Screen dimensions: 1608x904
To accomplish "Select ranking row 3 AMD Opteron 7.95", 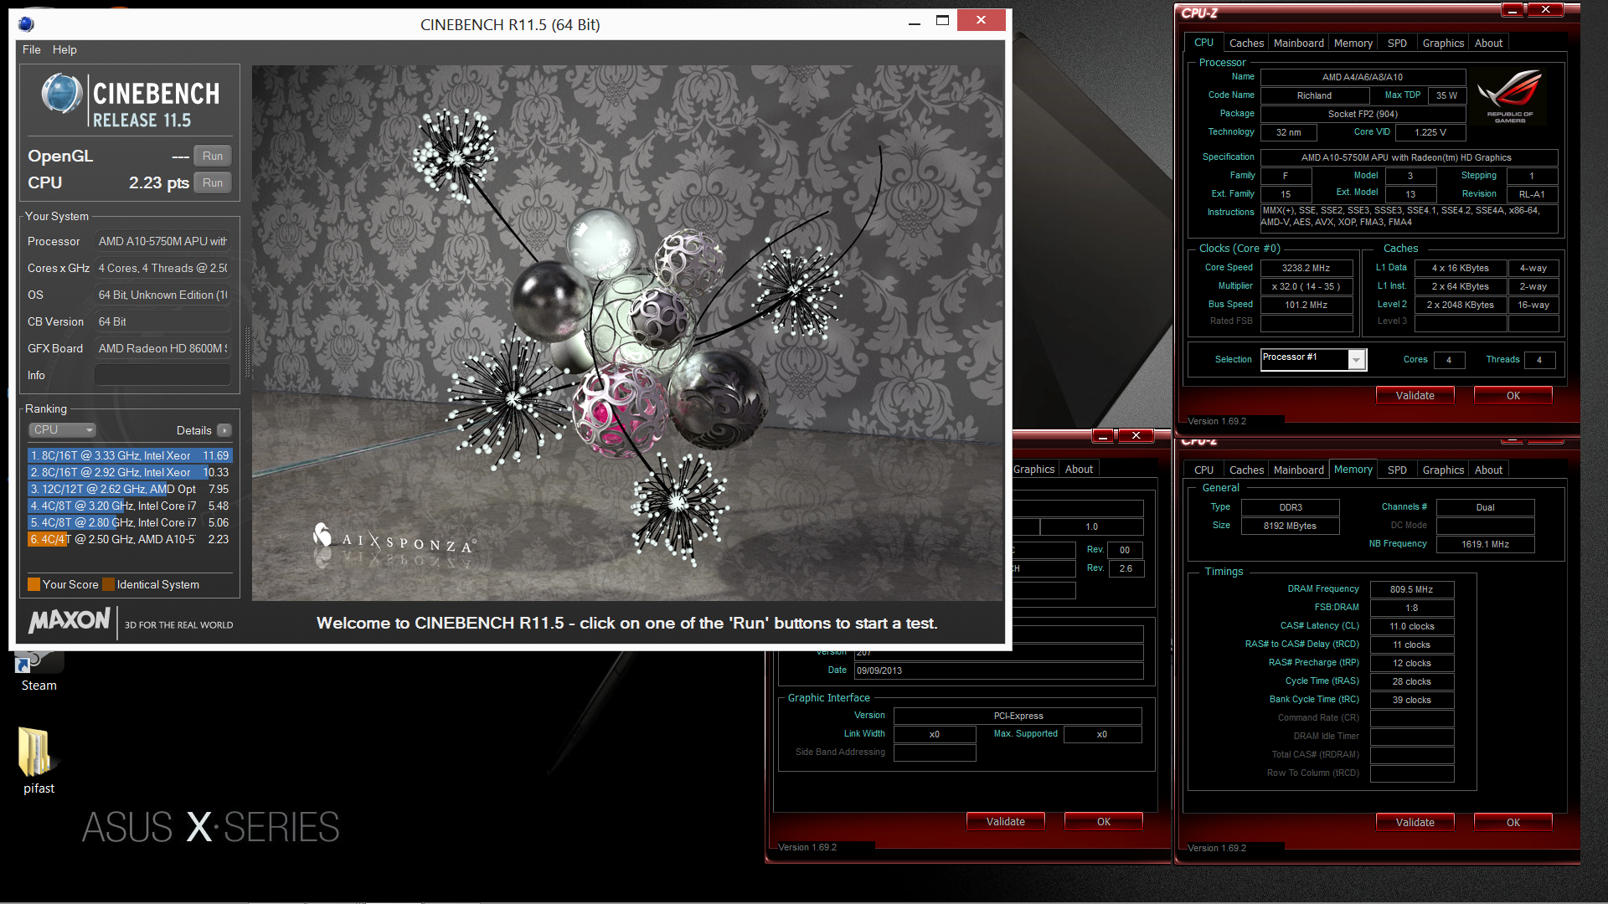I will 130,489.
